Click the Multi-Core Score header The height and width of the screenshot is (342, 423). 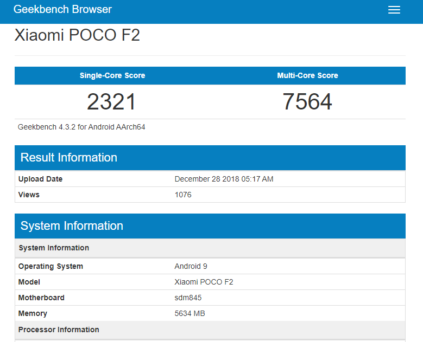[x=307, y=75]
